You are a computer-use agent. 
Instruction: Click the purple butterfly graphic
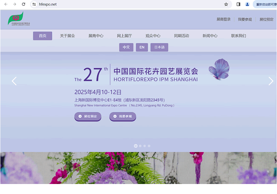pos(219,69)
